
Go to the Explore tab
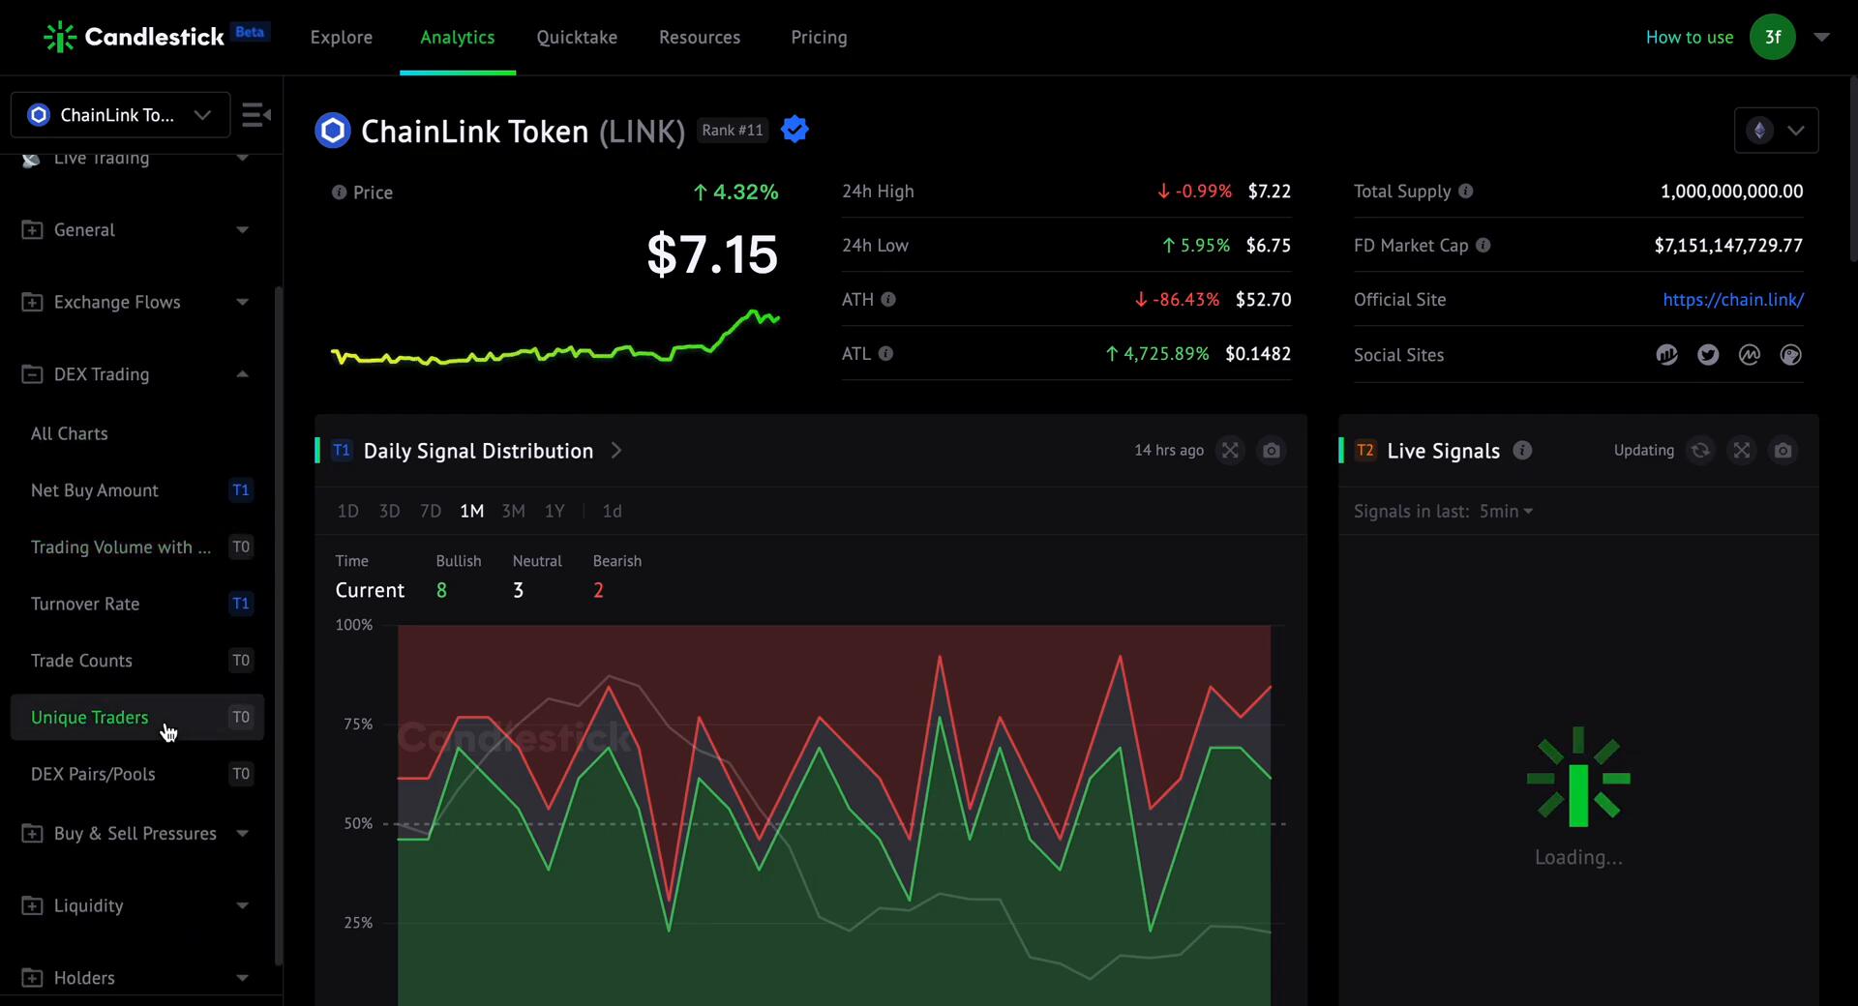click(x=341, y=37)
